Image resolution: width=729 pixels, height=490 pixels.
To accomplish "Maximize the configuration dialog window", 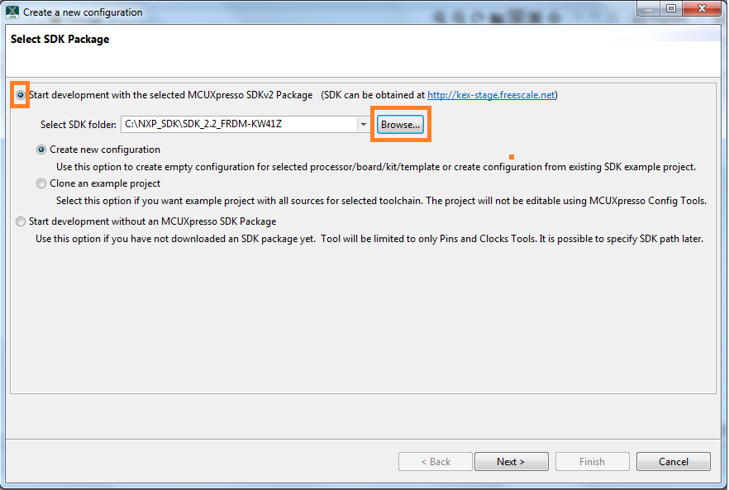I will pos(669,10).
